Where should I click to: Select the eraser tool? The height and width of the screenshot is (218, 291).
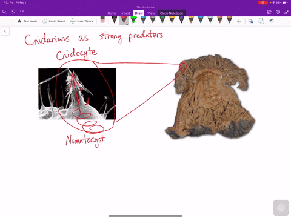pyautogui.click(x=102, y=20)
